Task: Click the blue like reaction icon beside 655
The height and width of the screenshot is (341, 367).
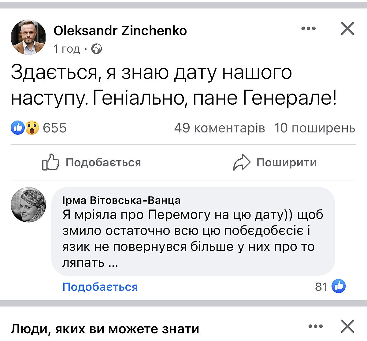Action: click(18, 128)
